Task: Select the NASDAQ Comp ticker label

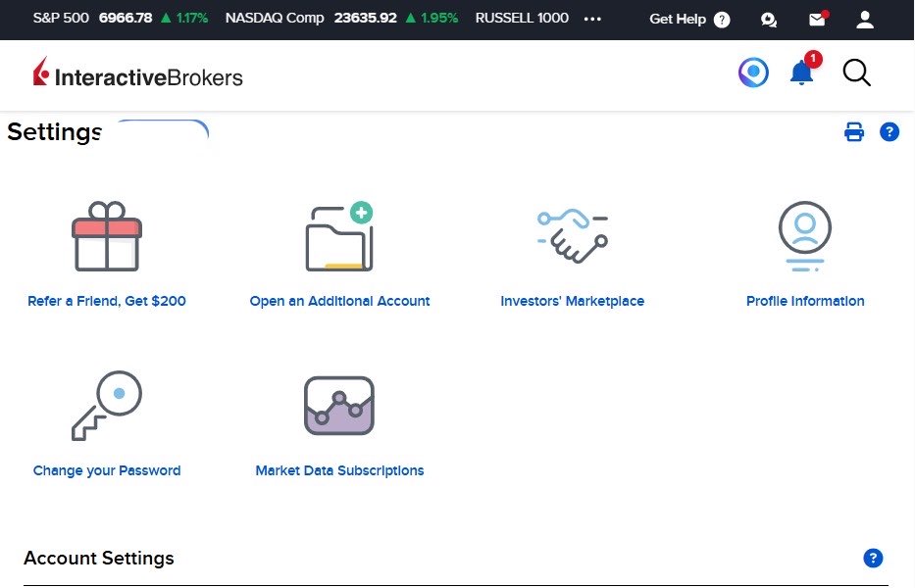Action: 275,18
